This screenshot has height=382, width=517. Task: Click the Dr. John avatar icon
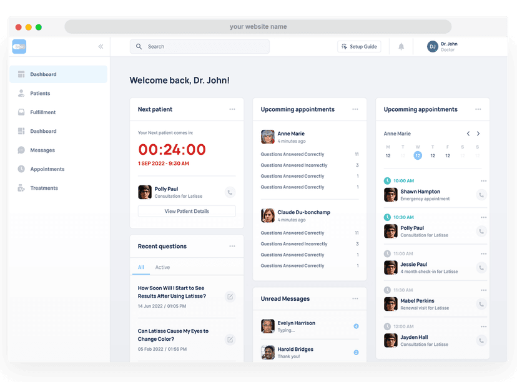(432, 47)
